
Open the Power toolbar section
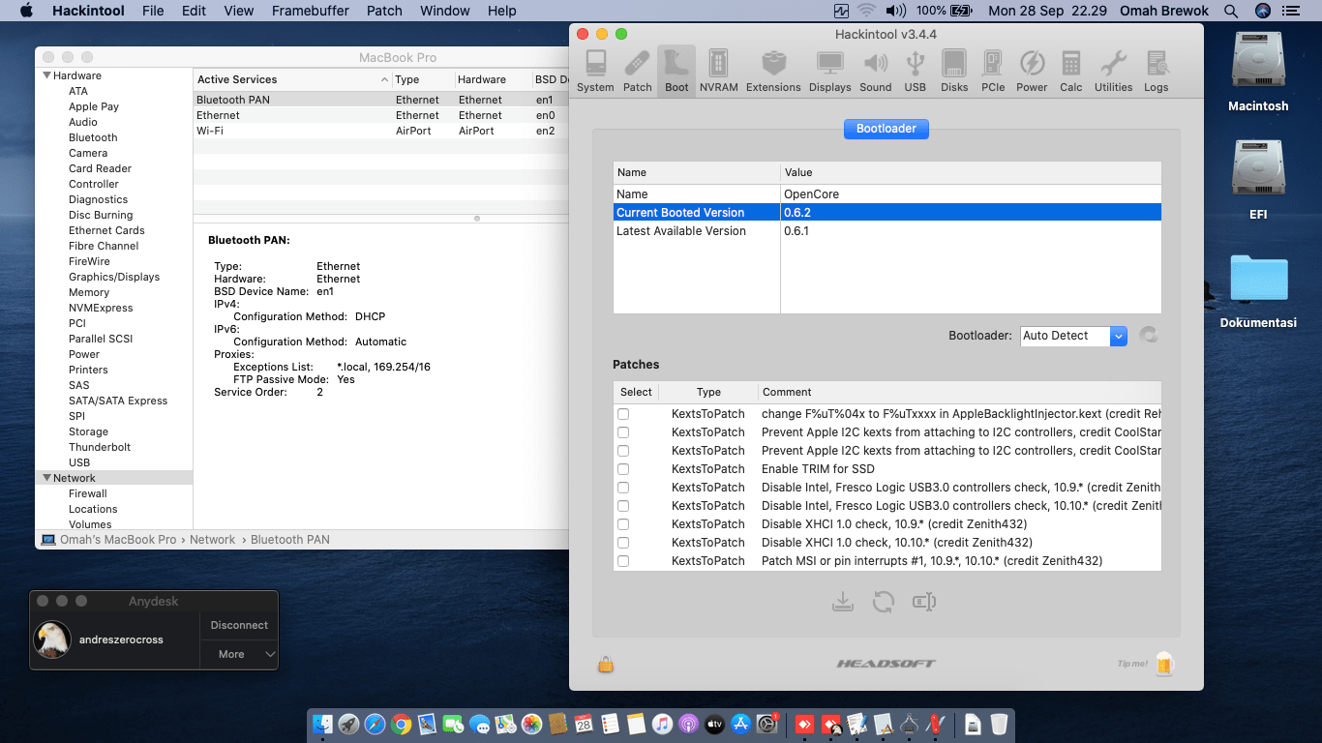pos(1032,72)
